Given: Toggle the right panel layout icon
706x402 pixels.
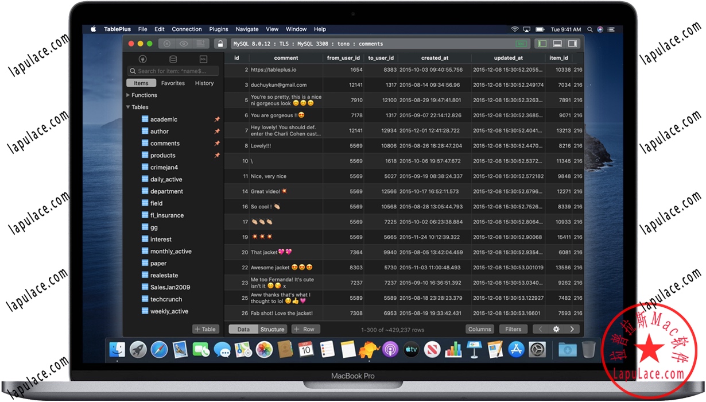Looking at the screenshot, I should (x=573, y=43).
